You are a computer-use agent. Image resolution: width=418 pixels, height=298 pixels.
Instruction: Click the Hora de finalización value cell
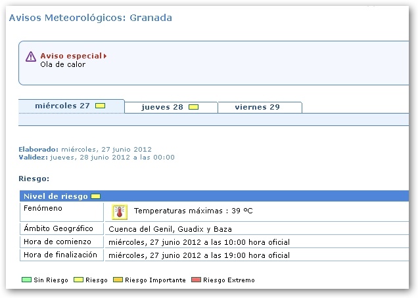[199, 255]
